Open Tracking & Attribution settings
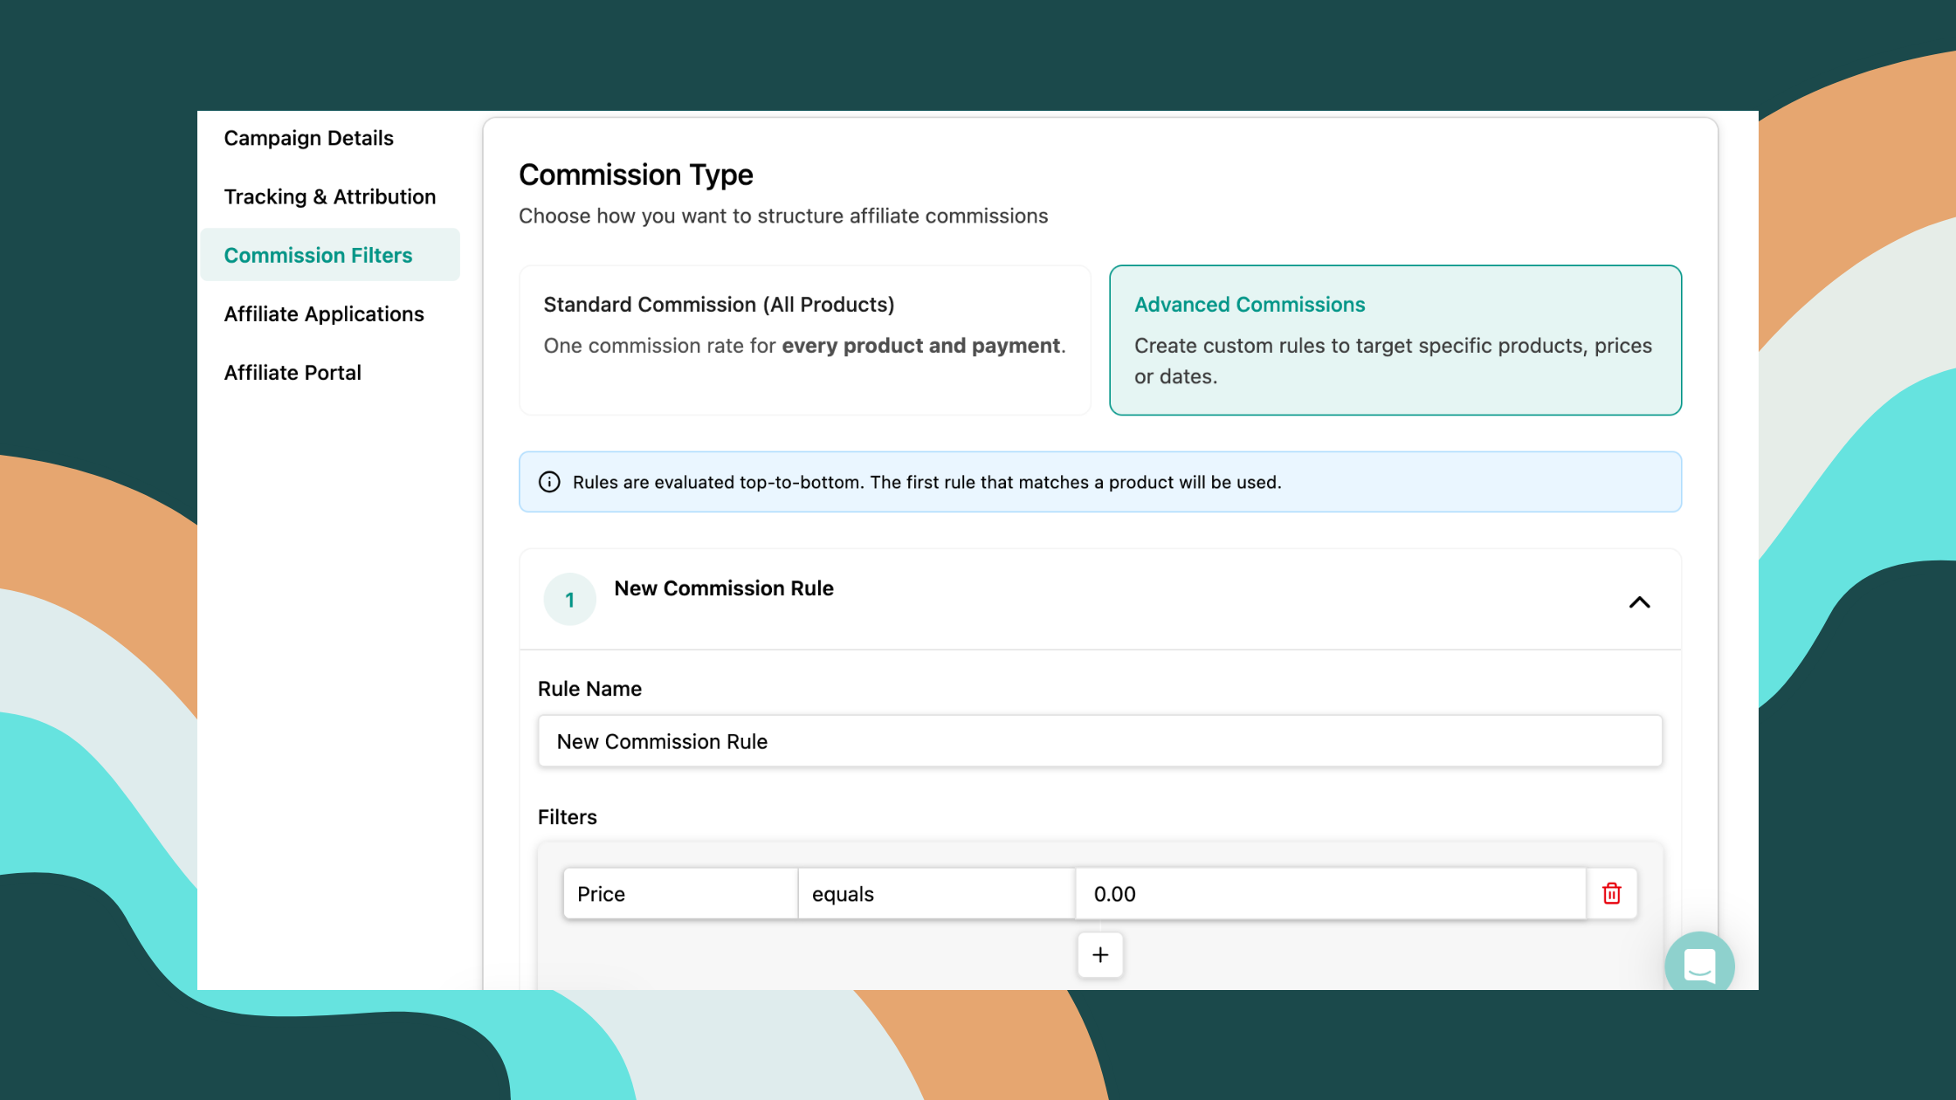This screenshot has height=1100, width=1956. point(330,196)
